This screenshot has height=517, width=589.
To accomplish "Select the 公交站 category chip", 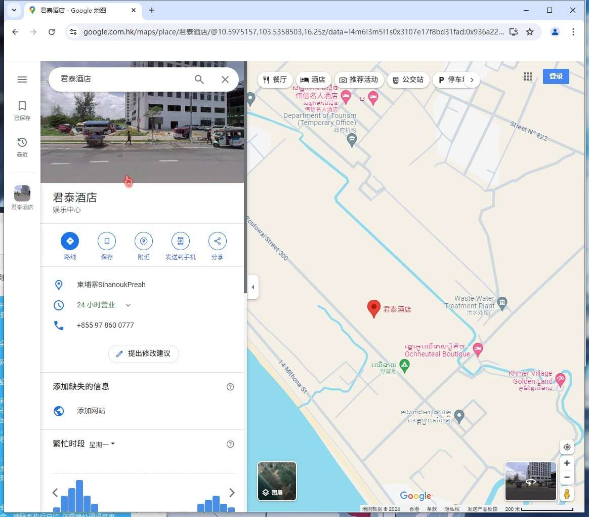I will click(x=408, y=79).
